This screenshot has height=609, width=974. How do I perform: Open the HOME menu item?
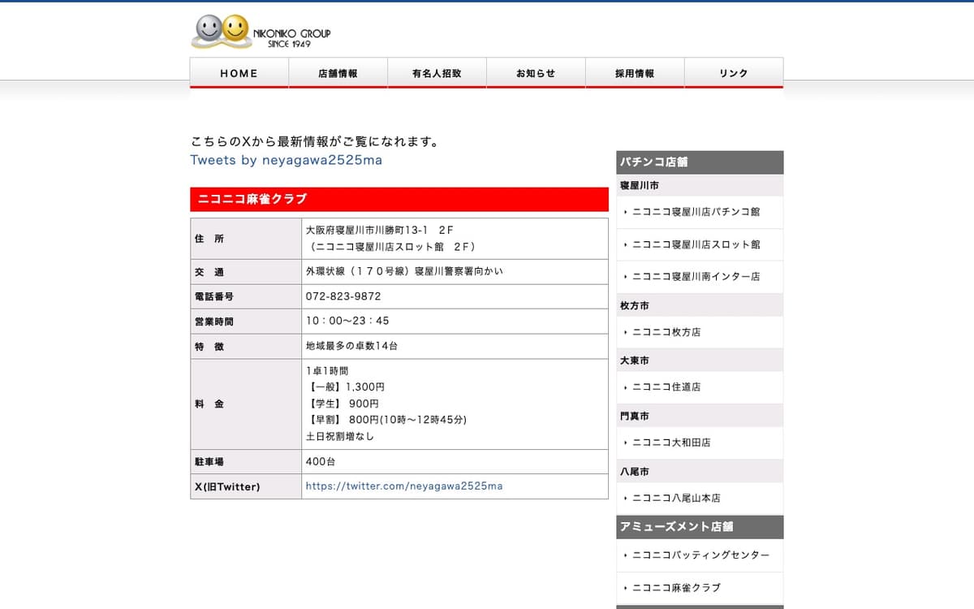click(239, 73)
